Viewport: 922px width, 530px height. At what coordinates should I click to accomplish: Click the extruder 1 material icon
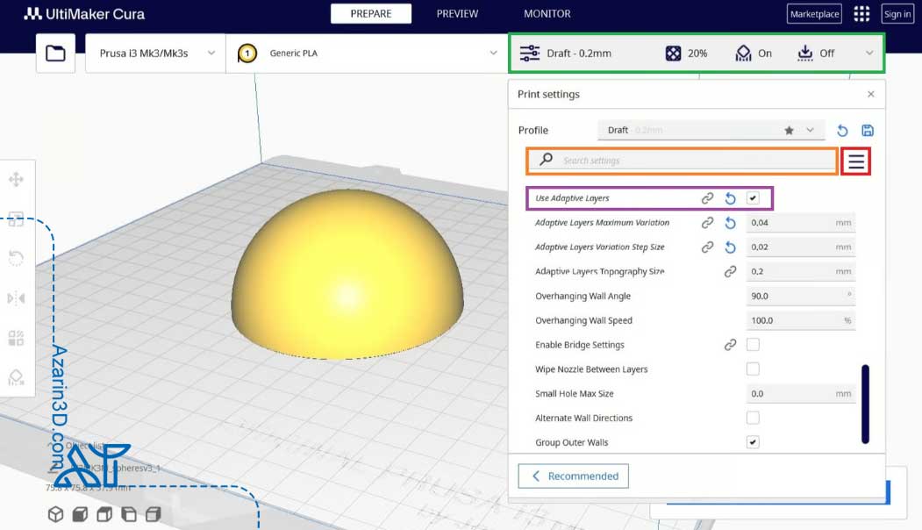click(x=247, y=54)
